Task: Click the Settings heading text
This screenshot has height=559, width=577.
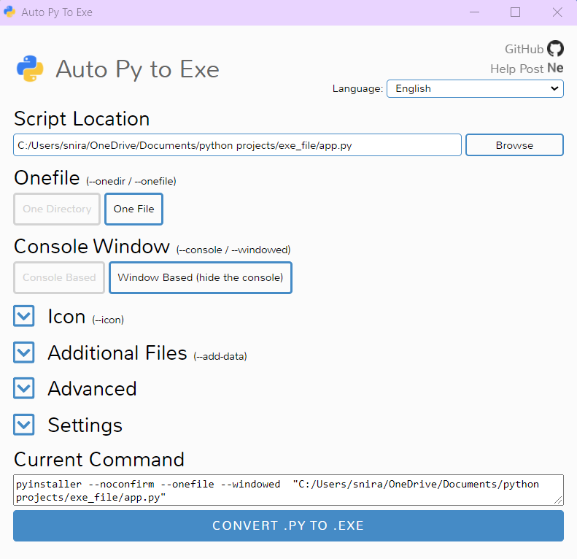Action: 85,425
